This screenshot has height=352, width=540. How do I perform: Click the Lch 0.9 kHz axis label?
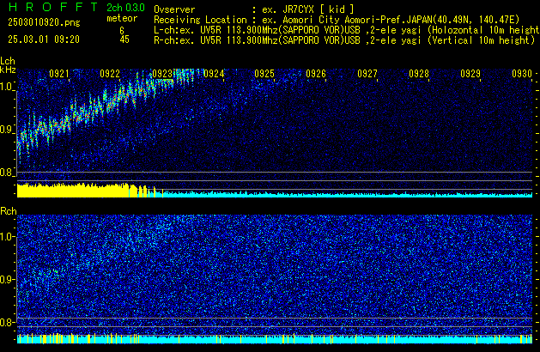click(x=6, y=130)
